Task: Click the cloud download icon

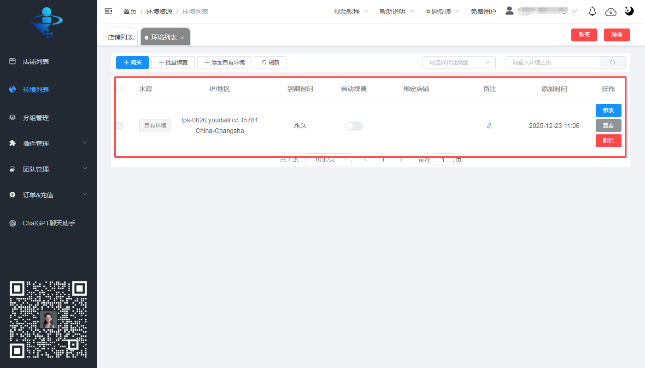Action: point(611,11)
